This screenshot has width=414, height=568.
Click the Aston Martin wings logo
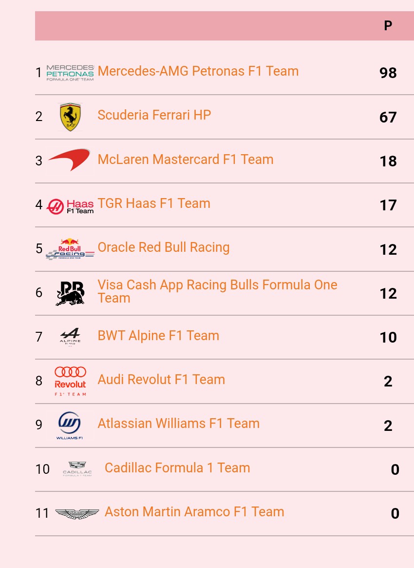(x=77, y=513)
